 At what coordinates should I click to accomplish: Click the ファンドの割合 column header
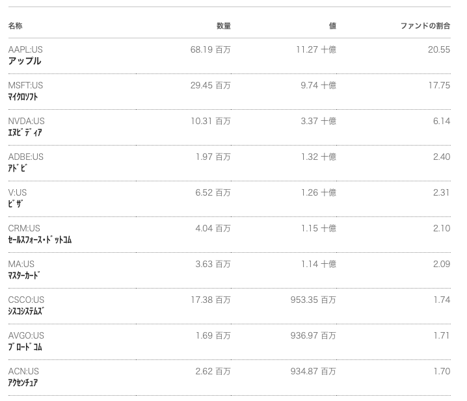pyautogui.click(x=425, y=26)
